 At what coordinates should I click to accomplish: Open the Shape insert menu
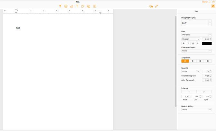[x=83, y=6]
